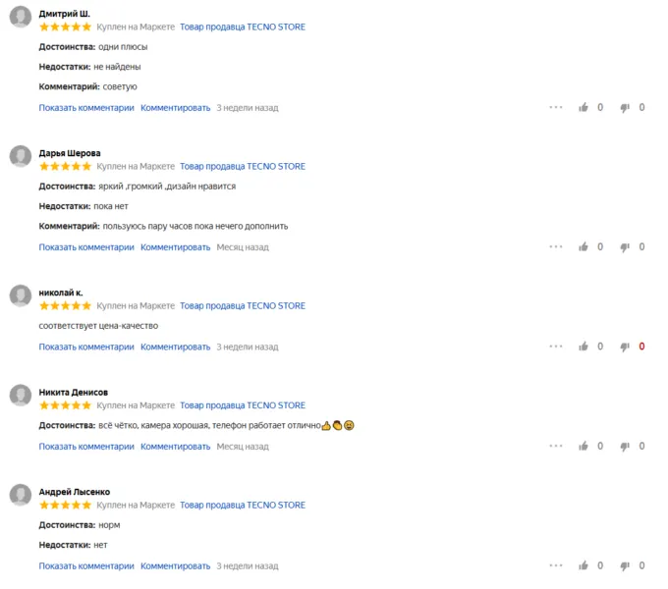Like николай к.'s review
The width and height of the screenshot is (668, 589).
click(x=584, y=347)
